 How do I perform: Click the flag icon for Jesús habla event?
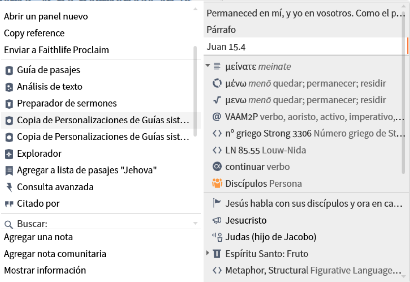click(x=217, y=204)
